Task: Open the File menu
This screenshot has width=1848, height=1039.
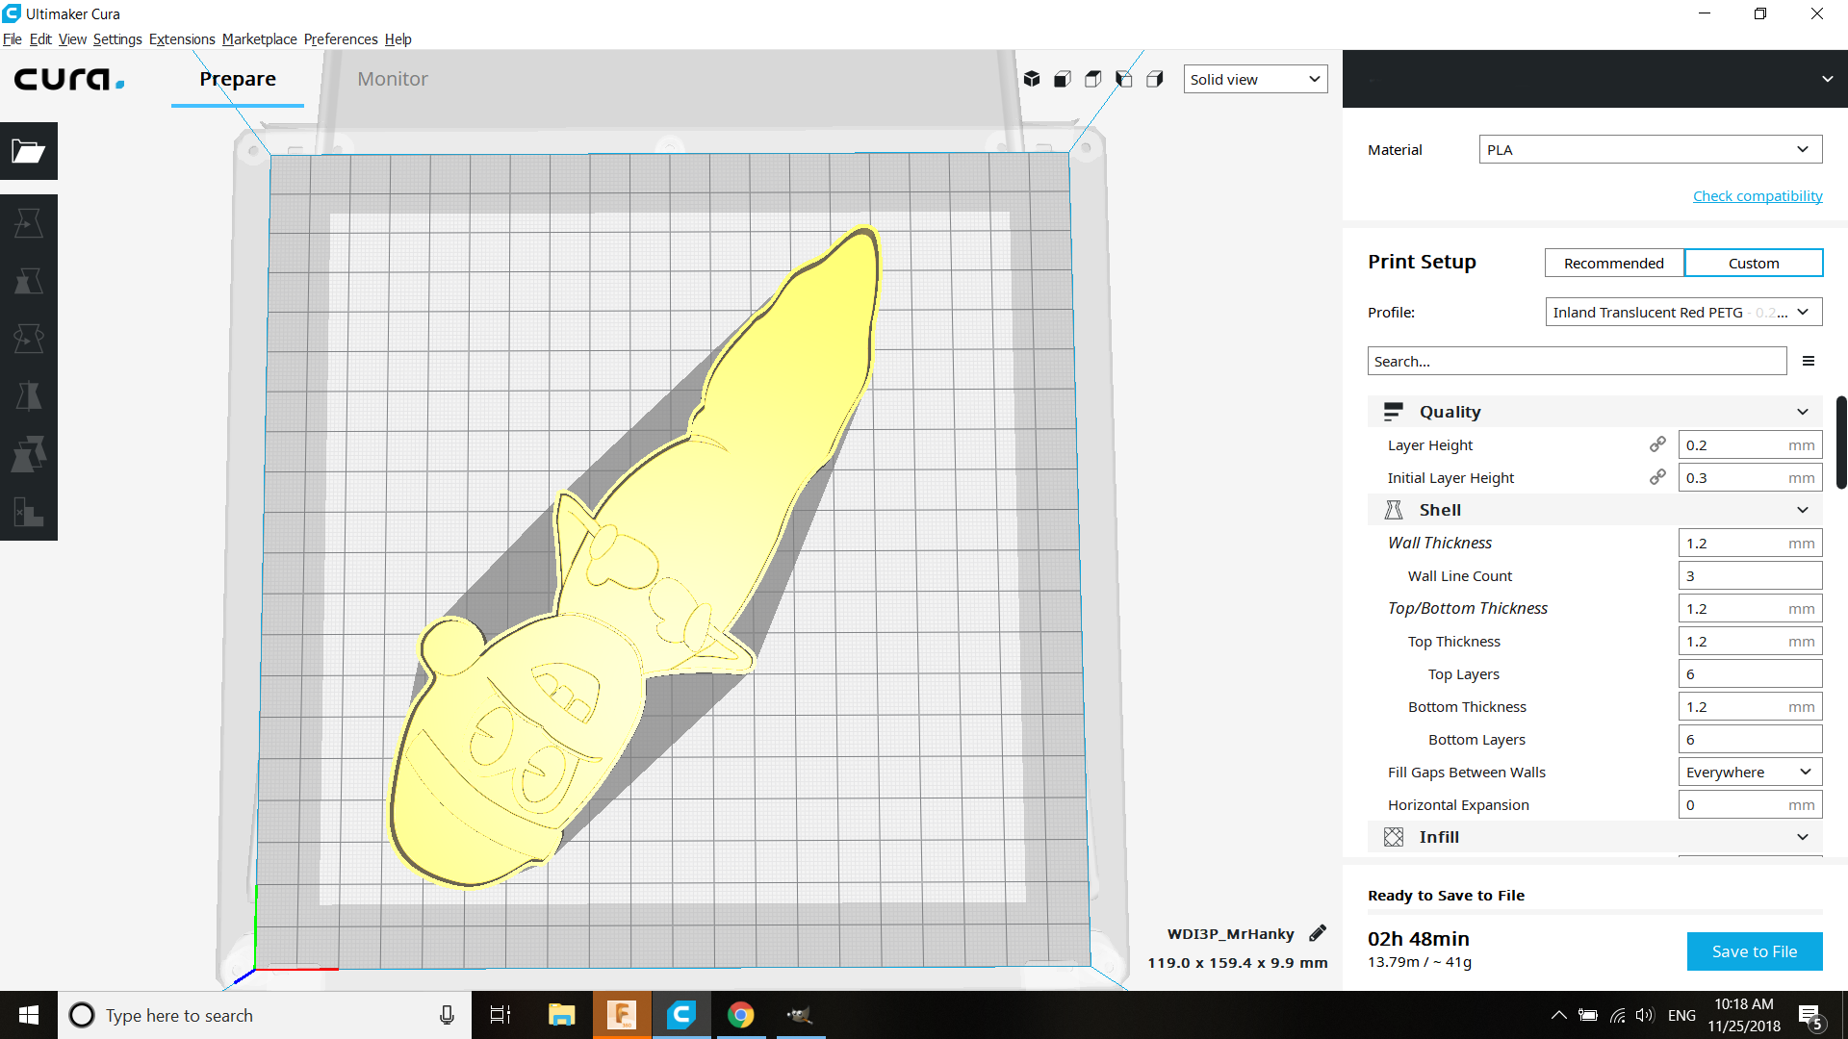Action: [13, 39]
